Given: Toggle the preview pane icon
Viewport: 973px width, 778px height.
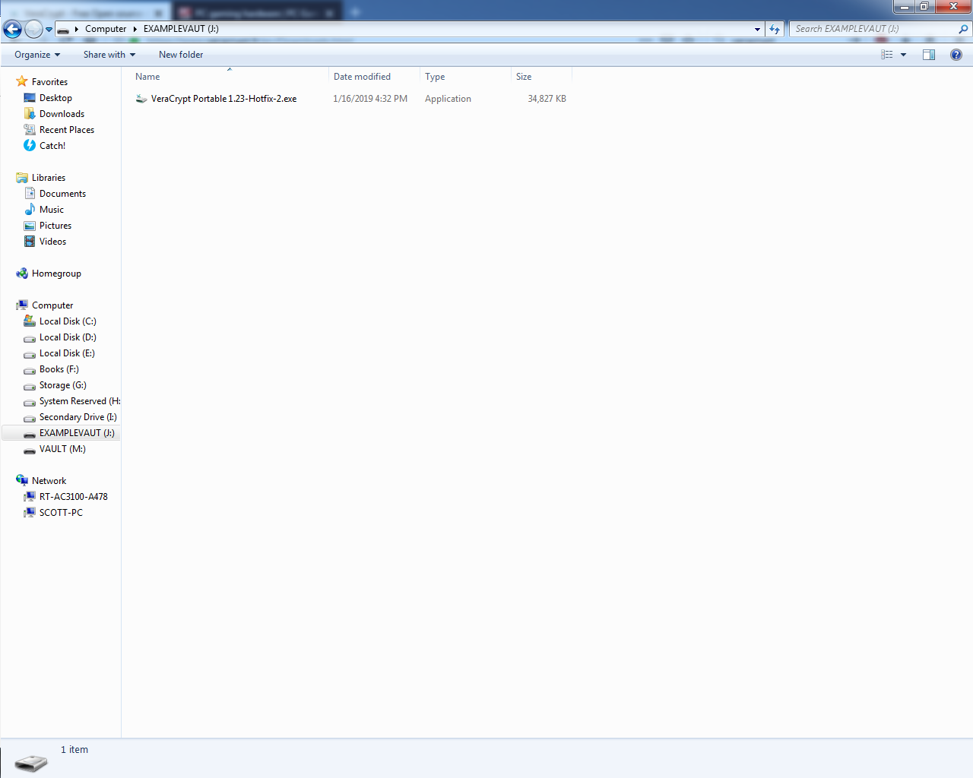Looking at the screenshot, I should point(929,55).
